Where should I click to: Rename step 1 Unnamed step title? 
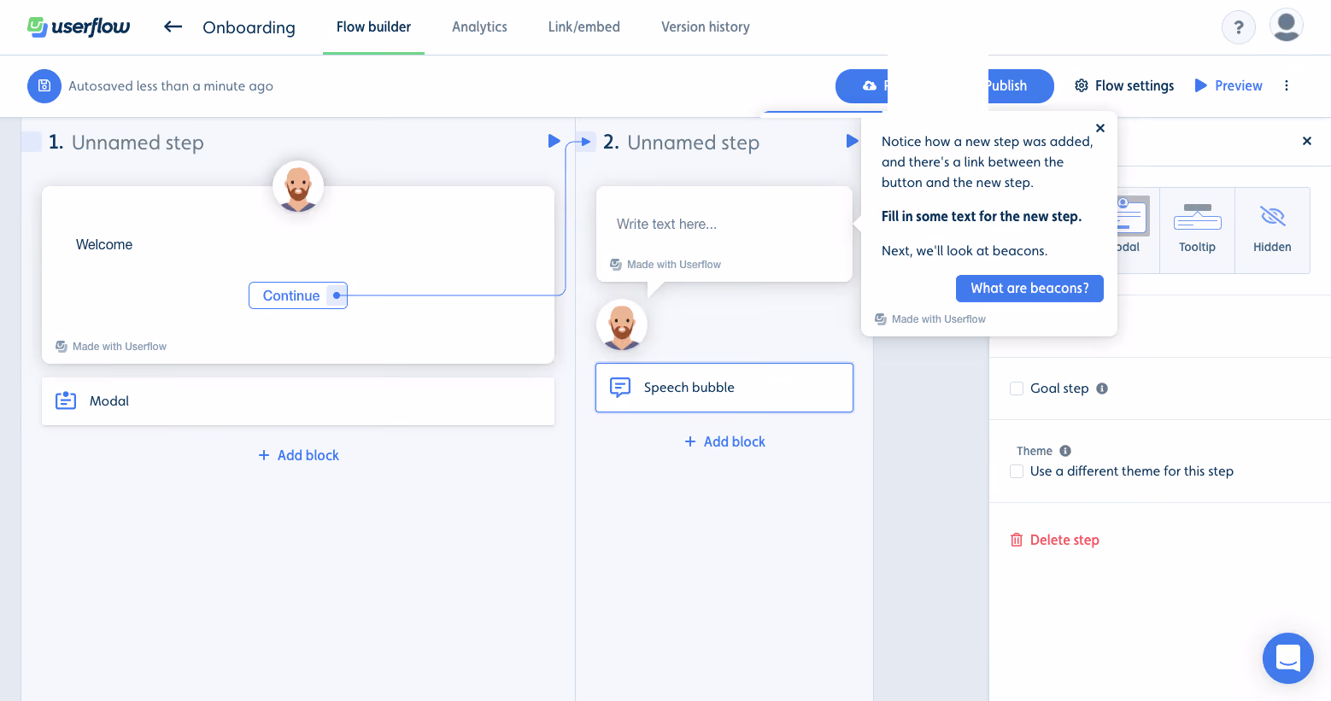pos(138,143)
